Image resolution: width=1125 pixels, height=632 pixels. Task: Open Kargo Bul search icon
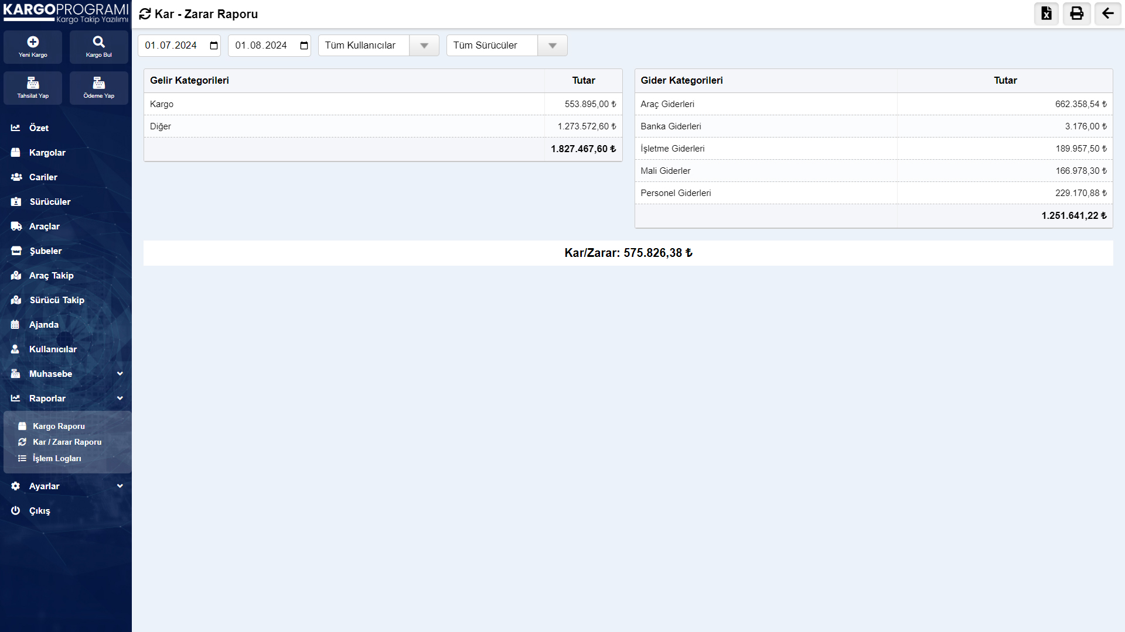pyautogui.click(x=99, y=42)
